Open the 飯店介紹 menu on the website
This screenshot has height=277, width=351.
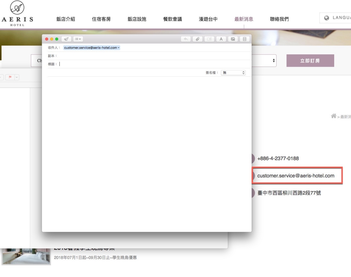click(x=66, y=19)
